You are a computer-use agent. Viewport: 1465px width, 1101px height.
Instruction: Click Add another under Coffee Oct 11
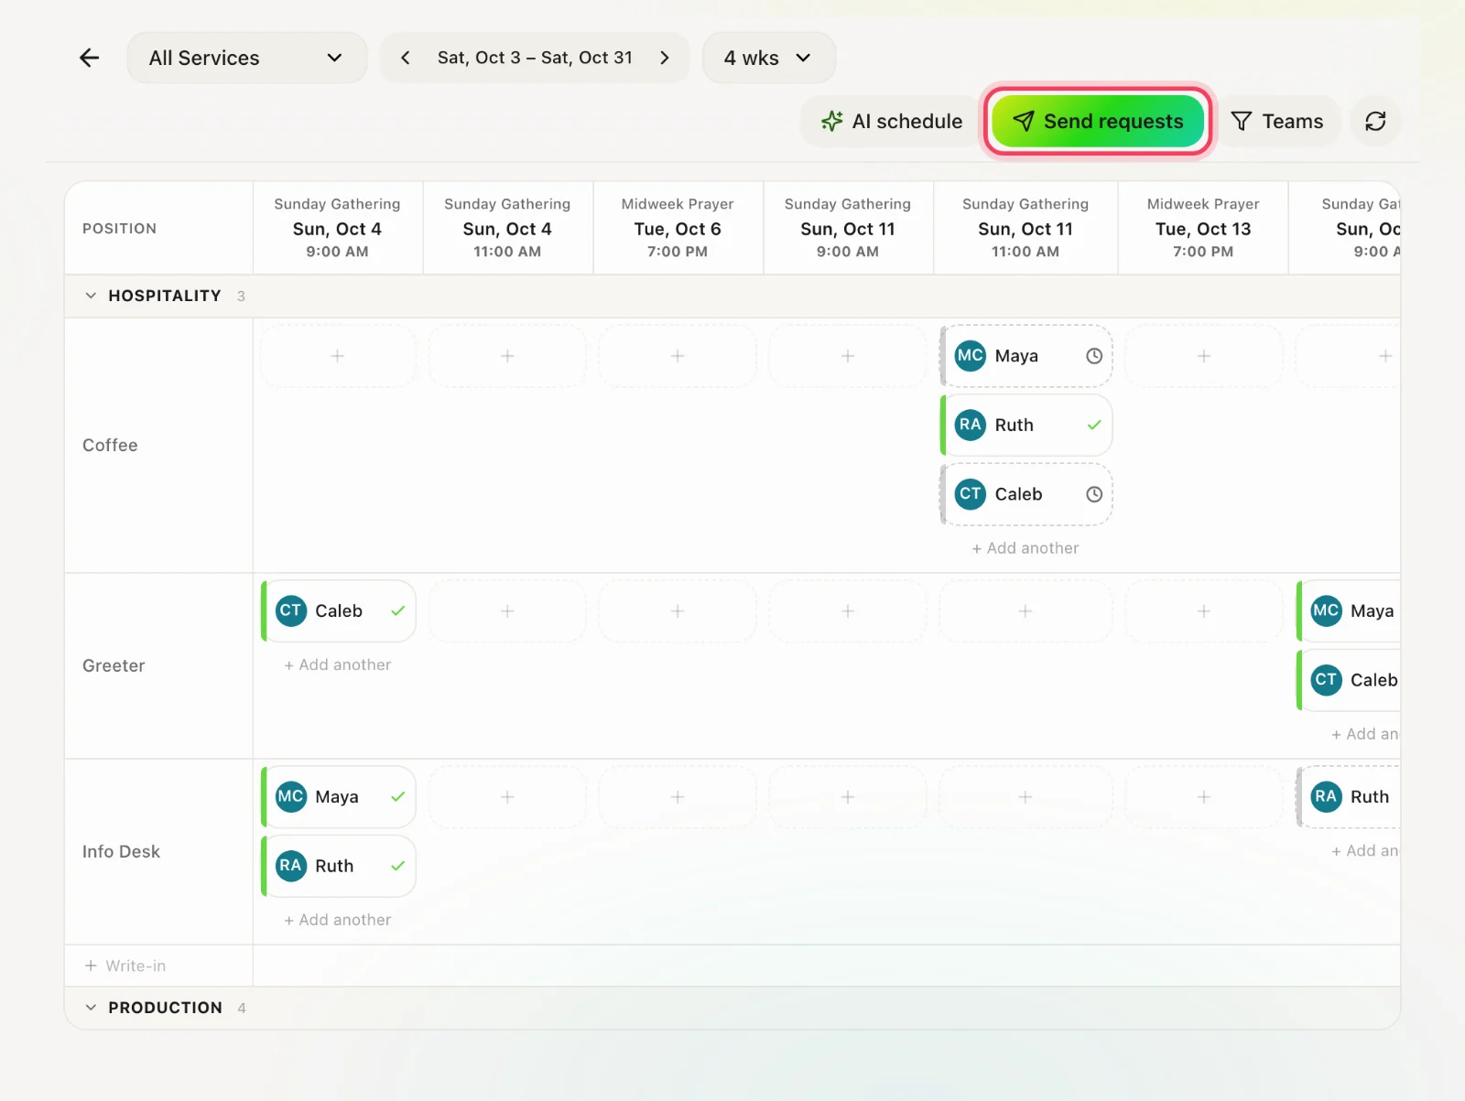pyautogui.click(x=1025, y=548)
